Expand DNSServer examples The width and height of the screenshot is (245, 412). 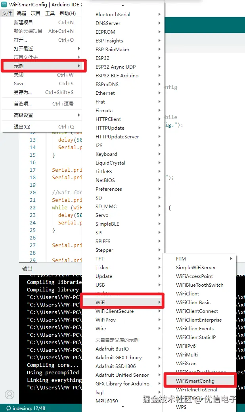click(x=123, y=23)
